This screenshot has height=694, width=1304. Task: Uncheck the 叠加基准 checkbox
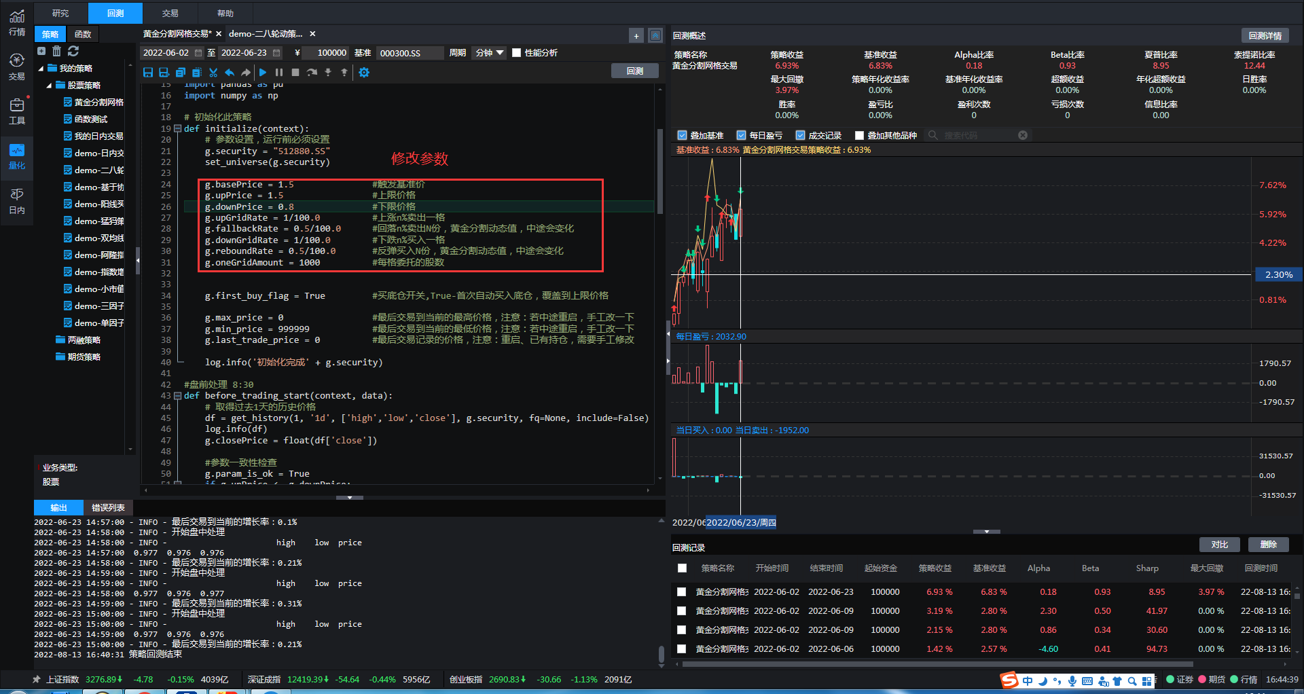tap(682, 135)
